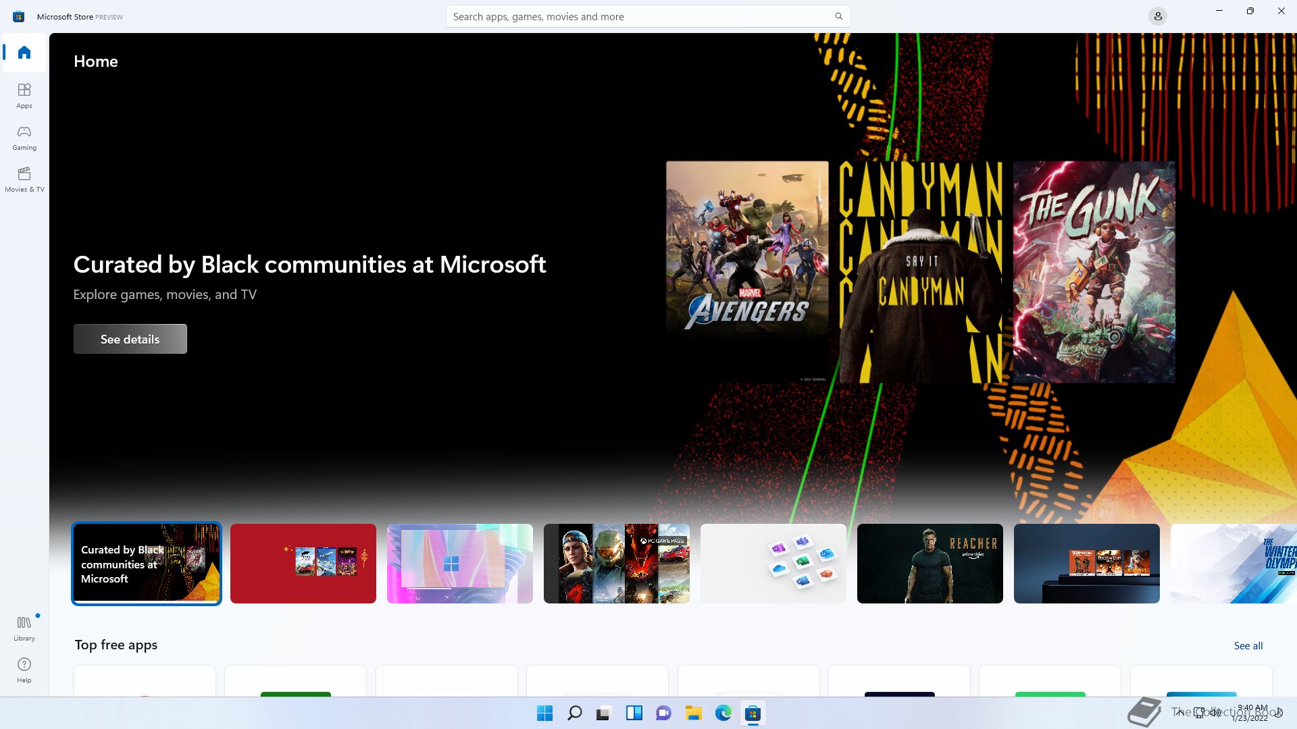Launch Microsoft Edge from taskbar
The width and height of the screenshot is (1297, 729).
(x=723, y=713)
